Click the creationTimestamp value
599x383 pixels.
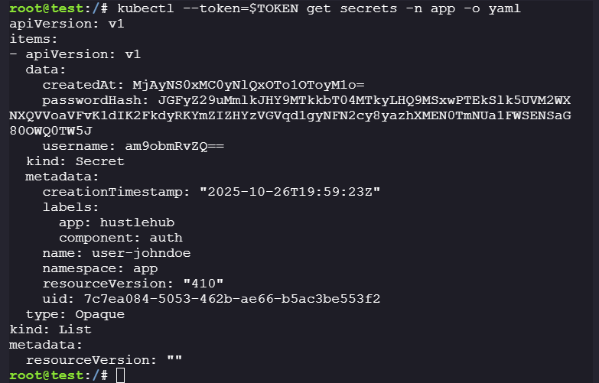(x=290, y=191)
